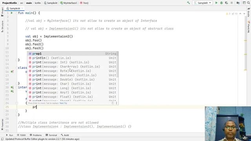The image size is (251, 141).
Task: Click the main breadcrumb
Action: tap(29, 3)
